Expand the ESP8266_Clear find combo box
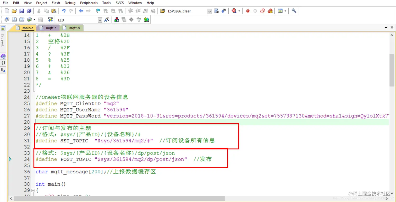The height and width of the screenshot is (202, 396). (210, 11)
